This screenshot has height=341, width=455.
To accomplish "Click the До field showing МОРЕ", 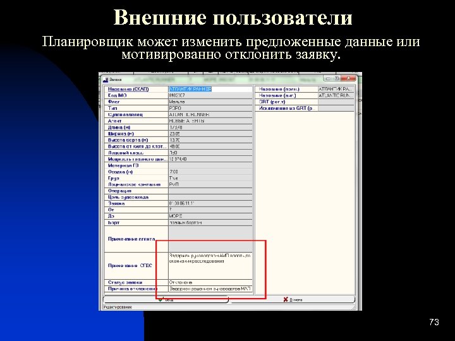I will pyautogui.click(x=210, y=217).
